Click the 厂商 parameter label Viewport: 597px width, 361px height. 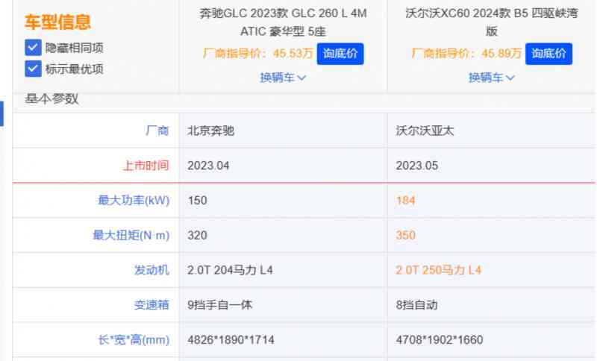point(157,131)
